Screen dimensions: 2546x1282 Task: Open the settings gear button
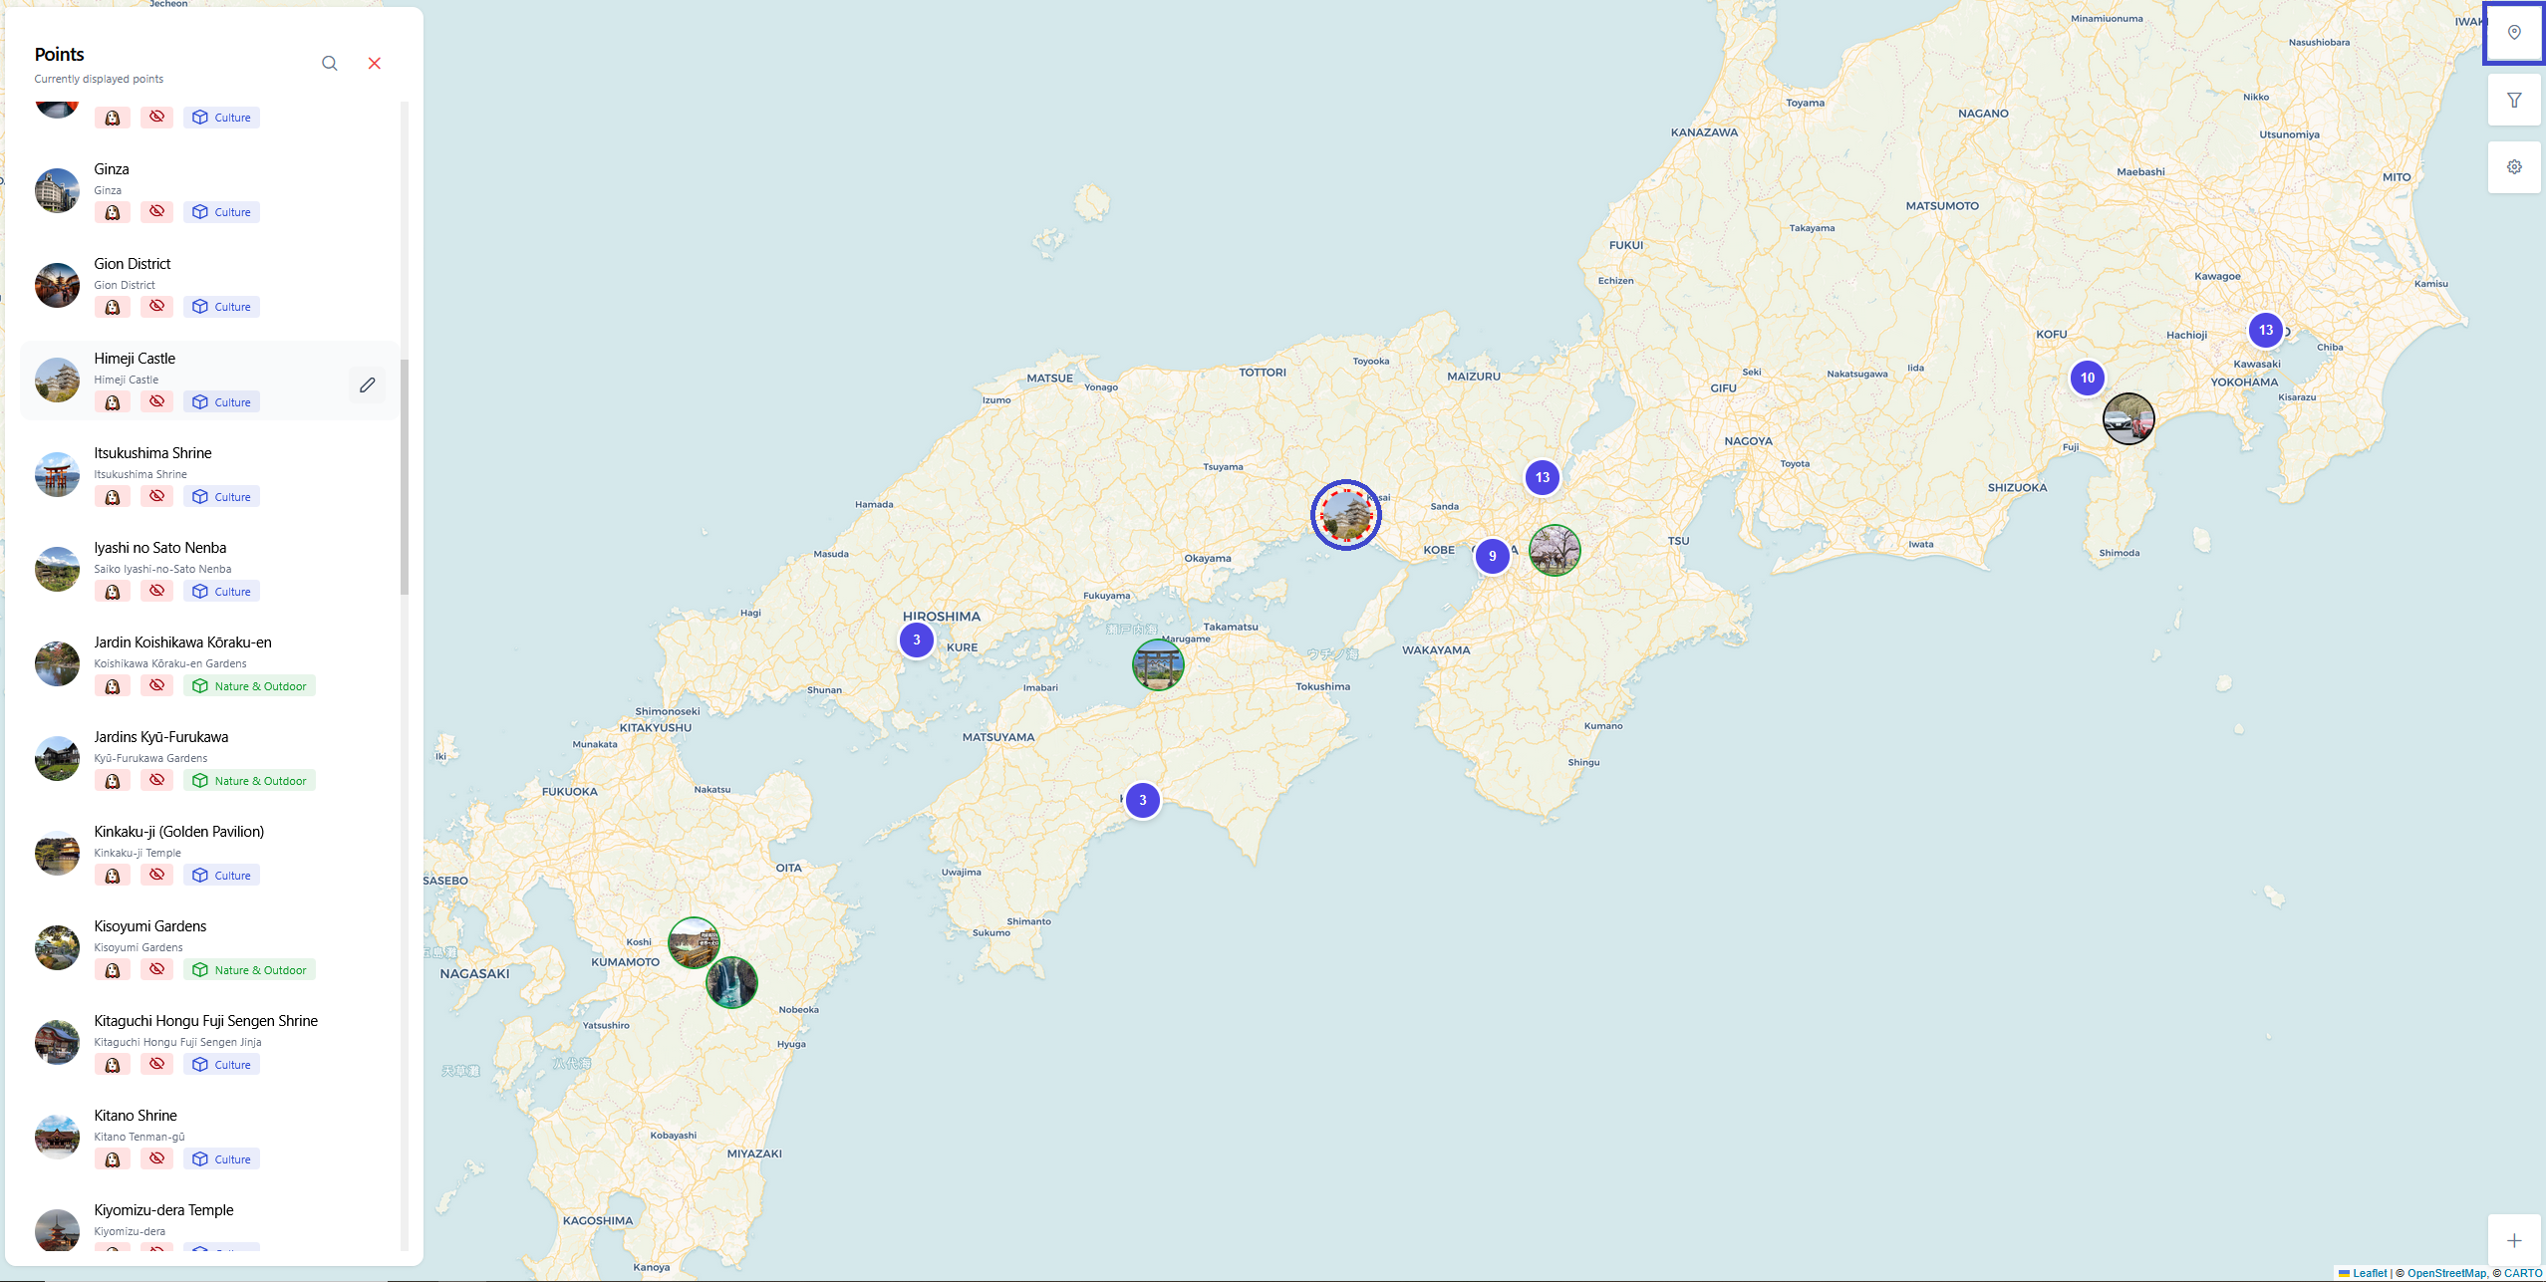pos(2514,167)
